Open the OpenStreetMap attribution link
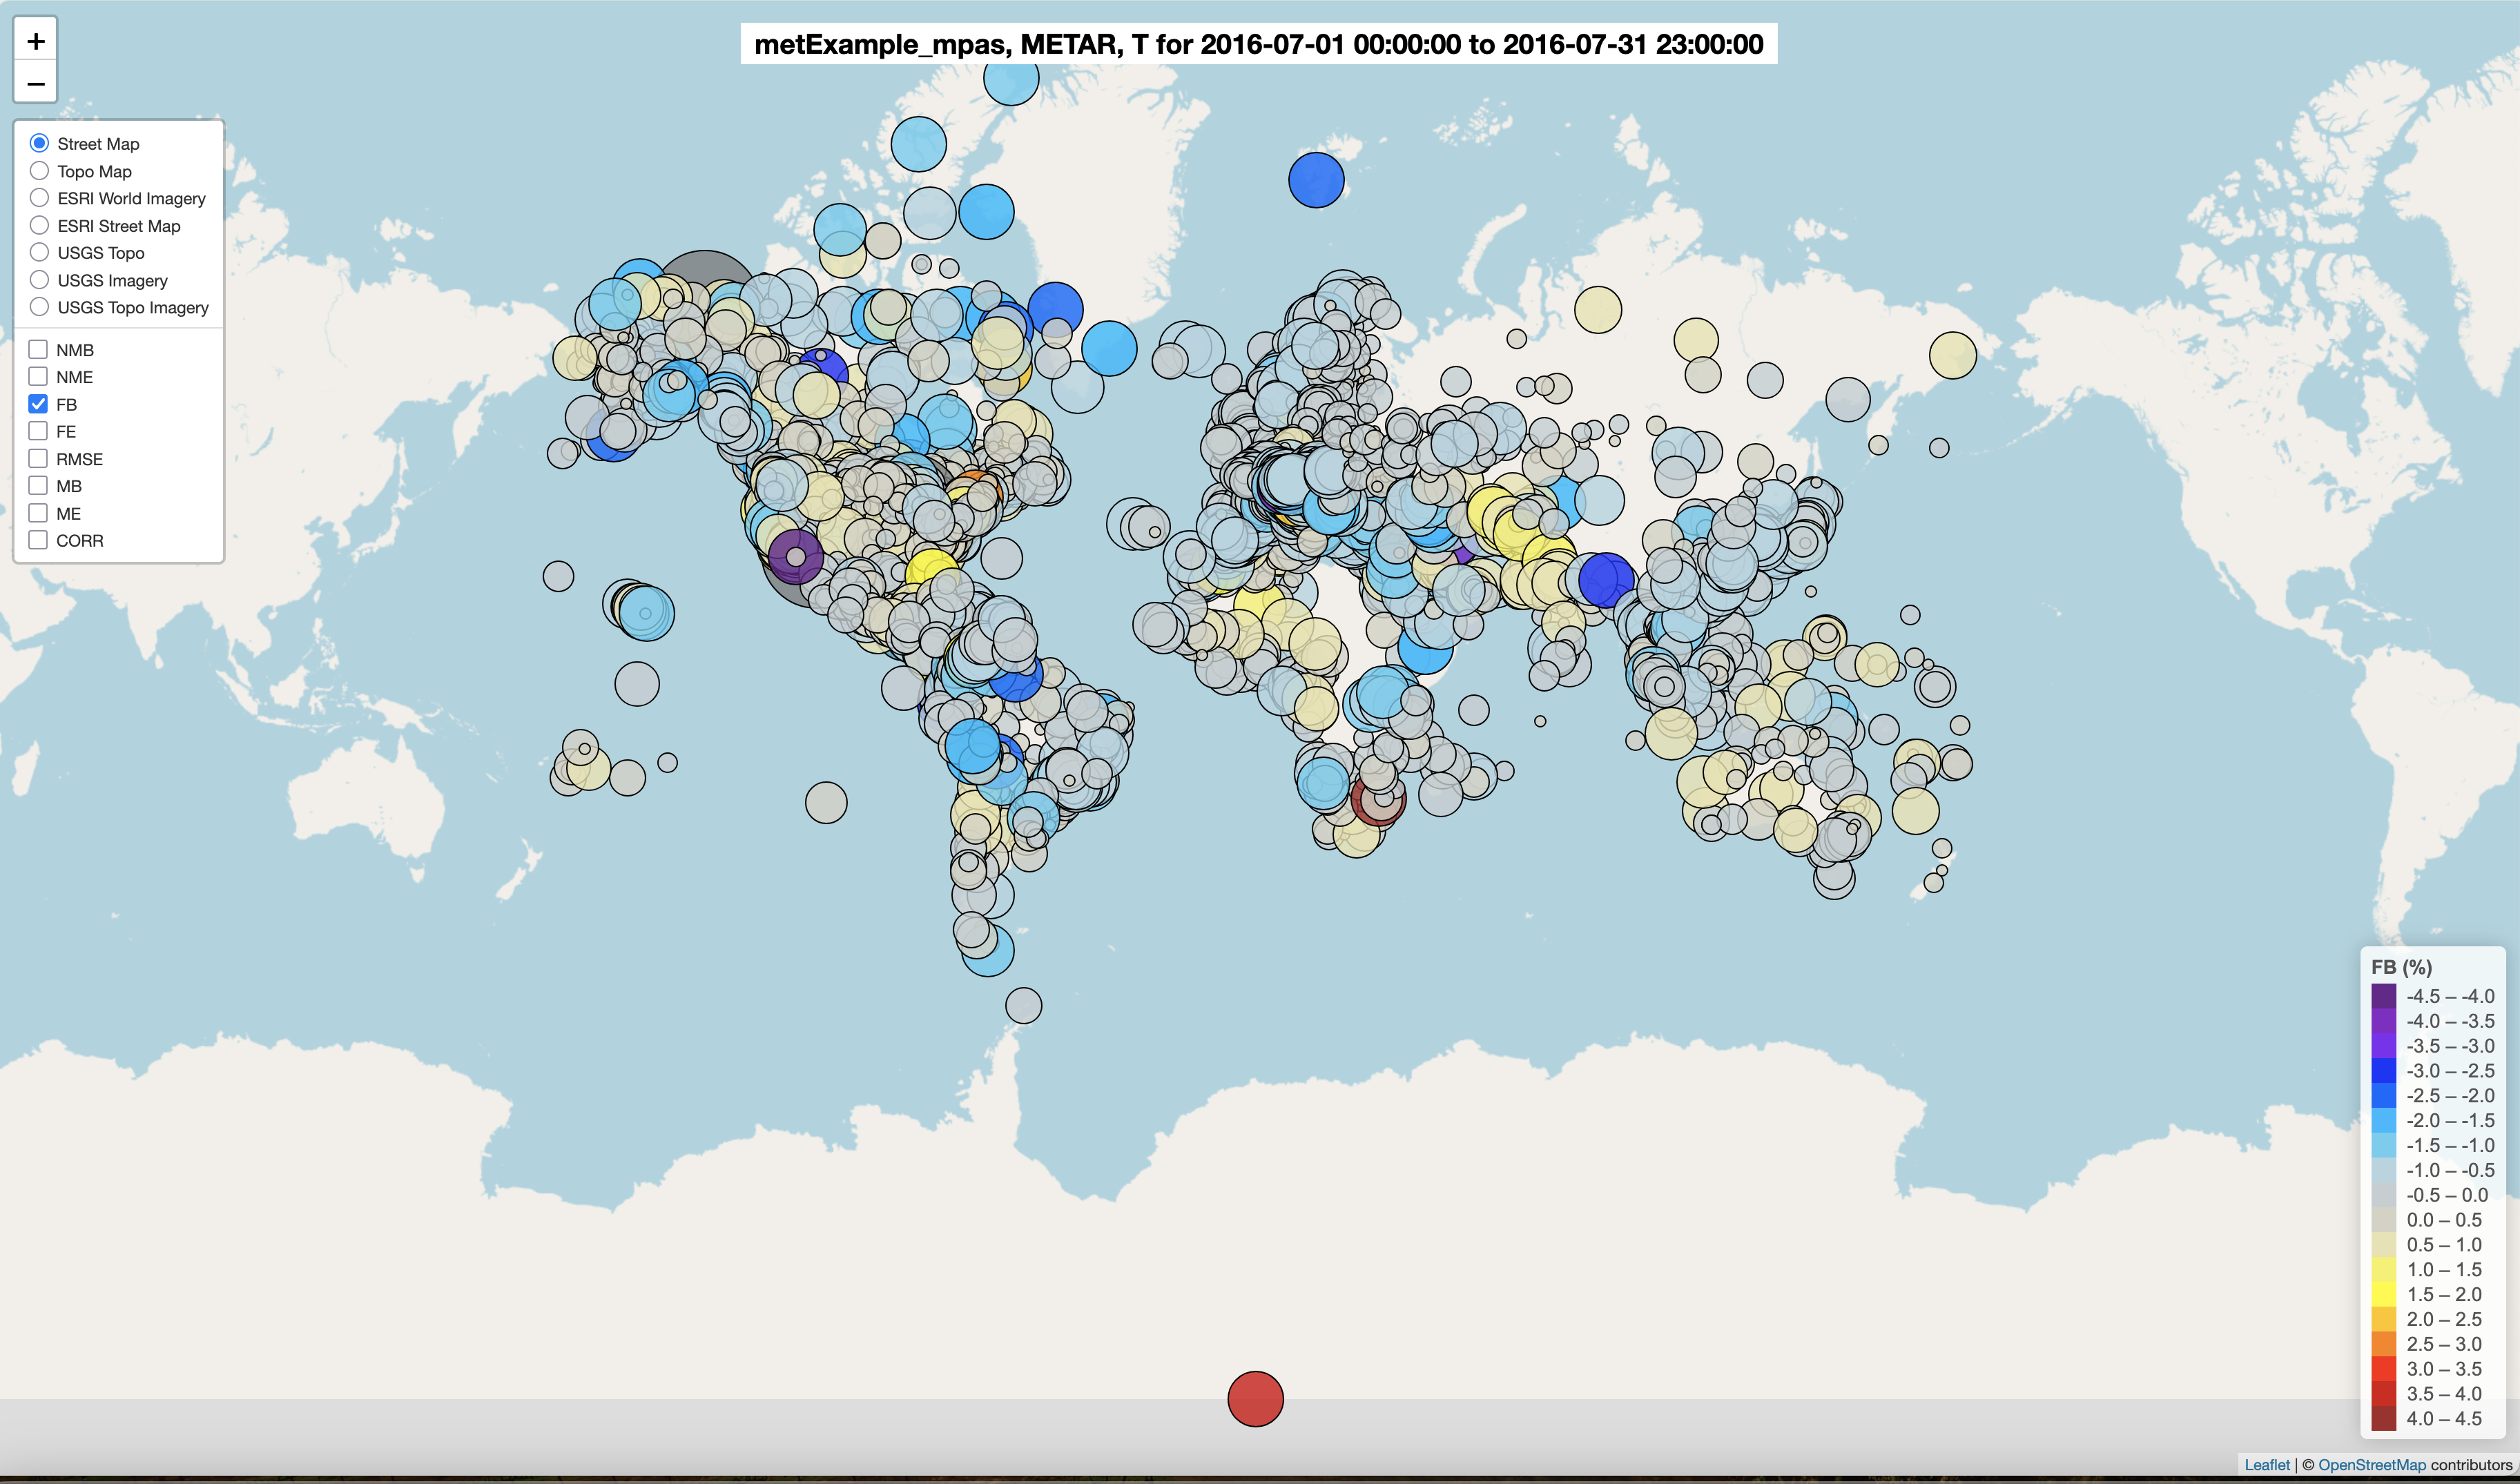The width and height of the screenshot is (2520, 1484). [2371, 1465]
